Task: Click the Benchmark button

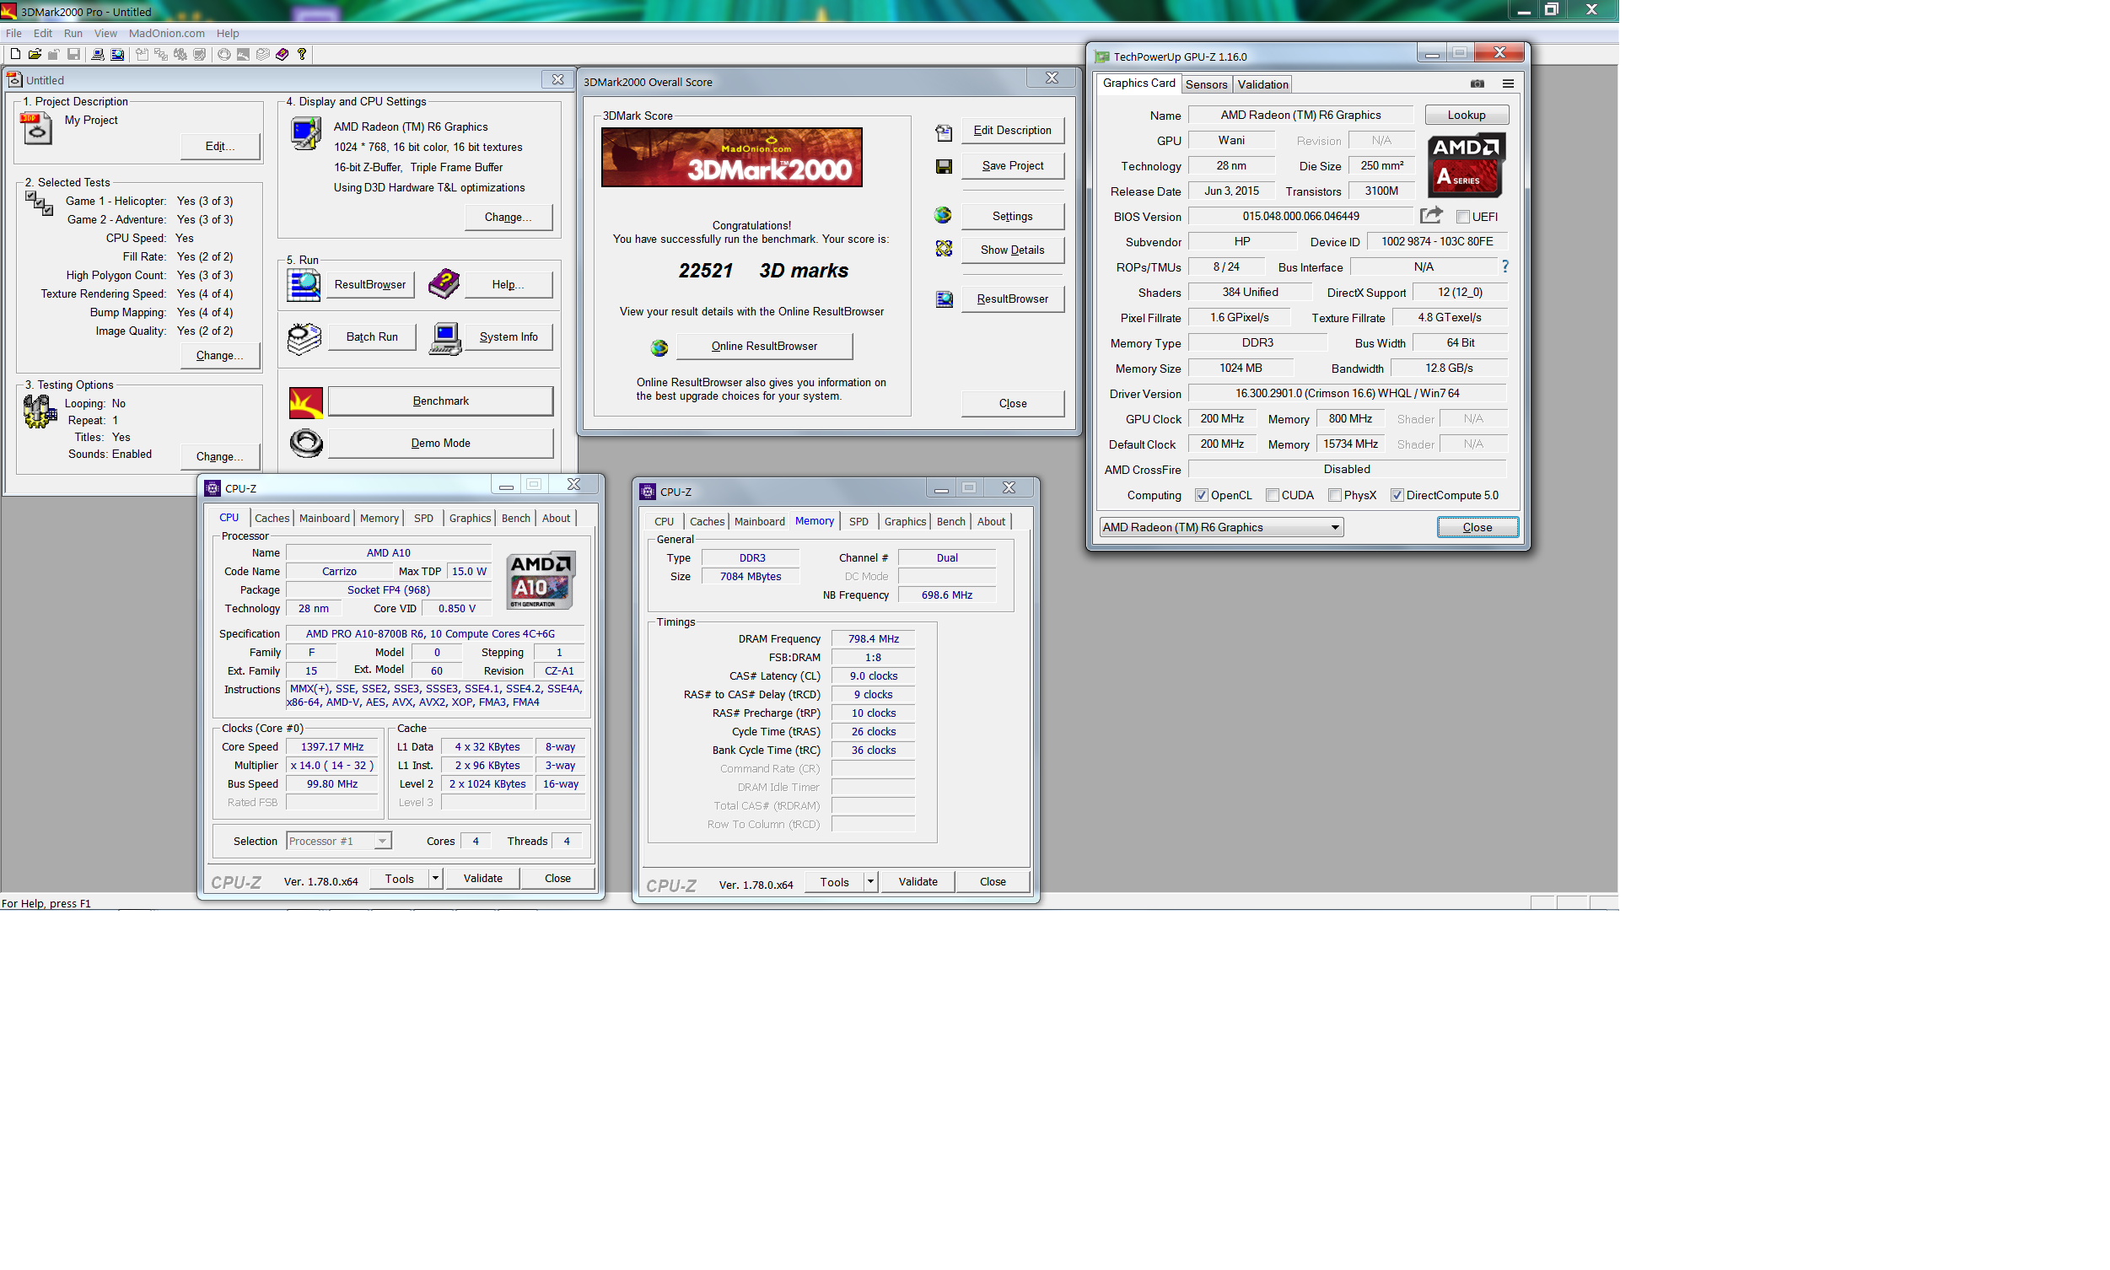Action: (x=441, y=401)
